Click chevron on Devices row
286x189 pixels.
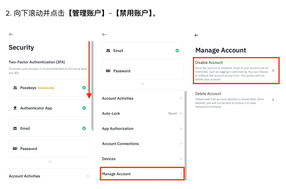point(181,159)
